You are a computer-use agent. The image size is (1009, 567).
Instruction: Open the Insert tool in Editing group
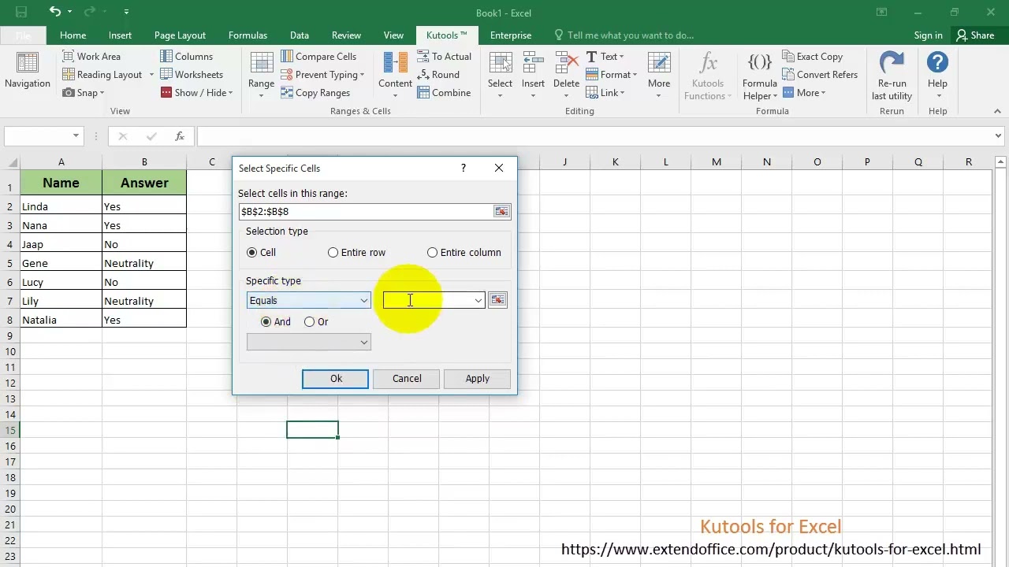tap(533, 75)
